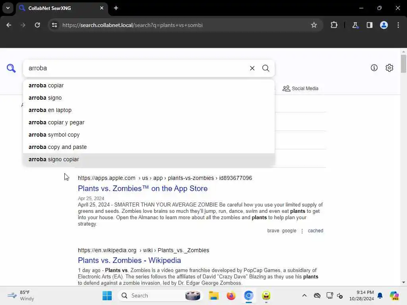407x305 pixels.
Task: Select the CollabNet SearXNG tab
Action: (x=62, y=8)
